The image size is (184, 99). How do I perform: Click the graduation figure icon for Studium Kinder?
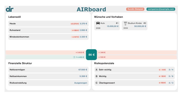(125, 23)
